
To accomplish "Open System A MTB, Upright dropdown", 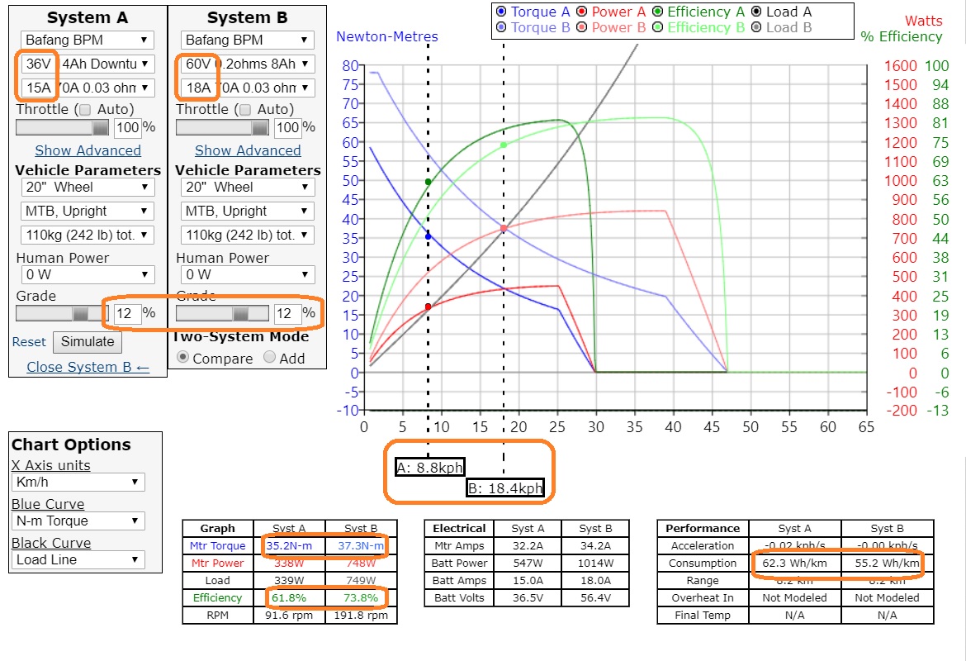I will (x=87, y=212).
